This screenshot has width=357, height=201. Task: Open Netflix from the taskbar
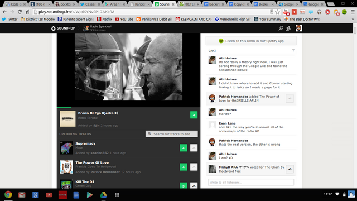click(62, 195)
